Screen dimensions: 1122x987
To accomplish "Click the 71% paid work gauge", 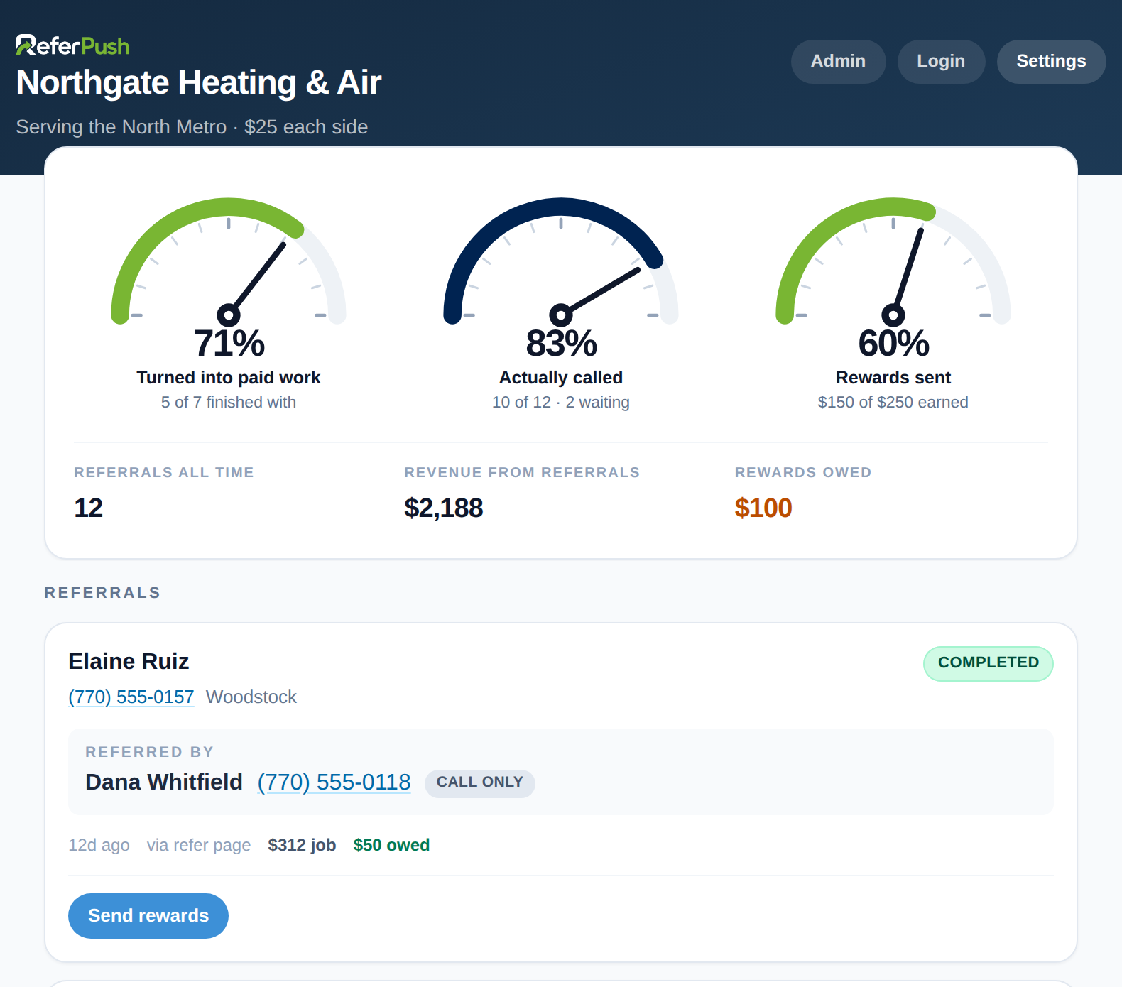I will [x=229, y=261].
